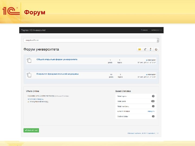This screenshot has height=146, width=195.
Task: Click the Total posts label
Action: point(122,101)
